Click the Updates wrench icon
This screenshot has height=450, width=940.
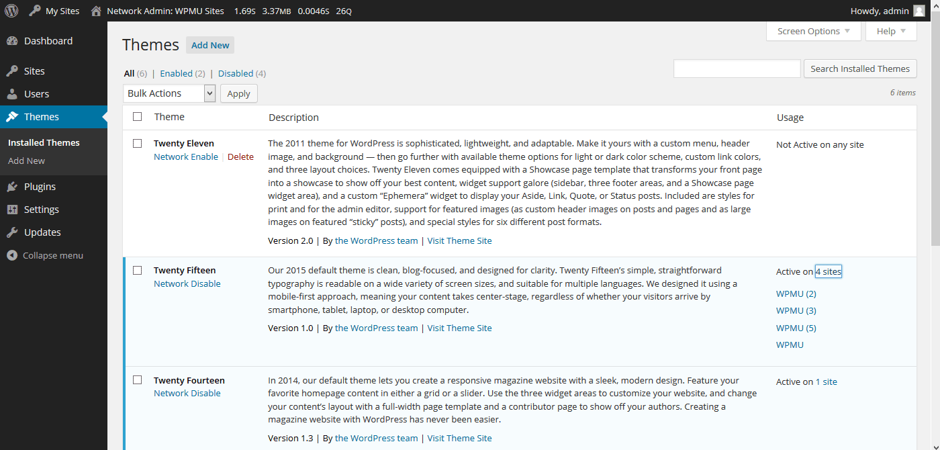[x=12, y=232]
